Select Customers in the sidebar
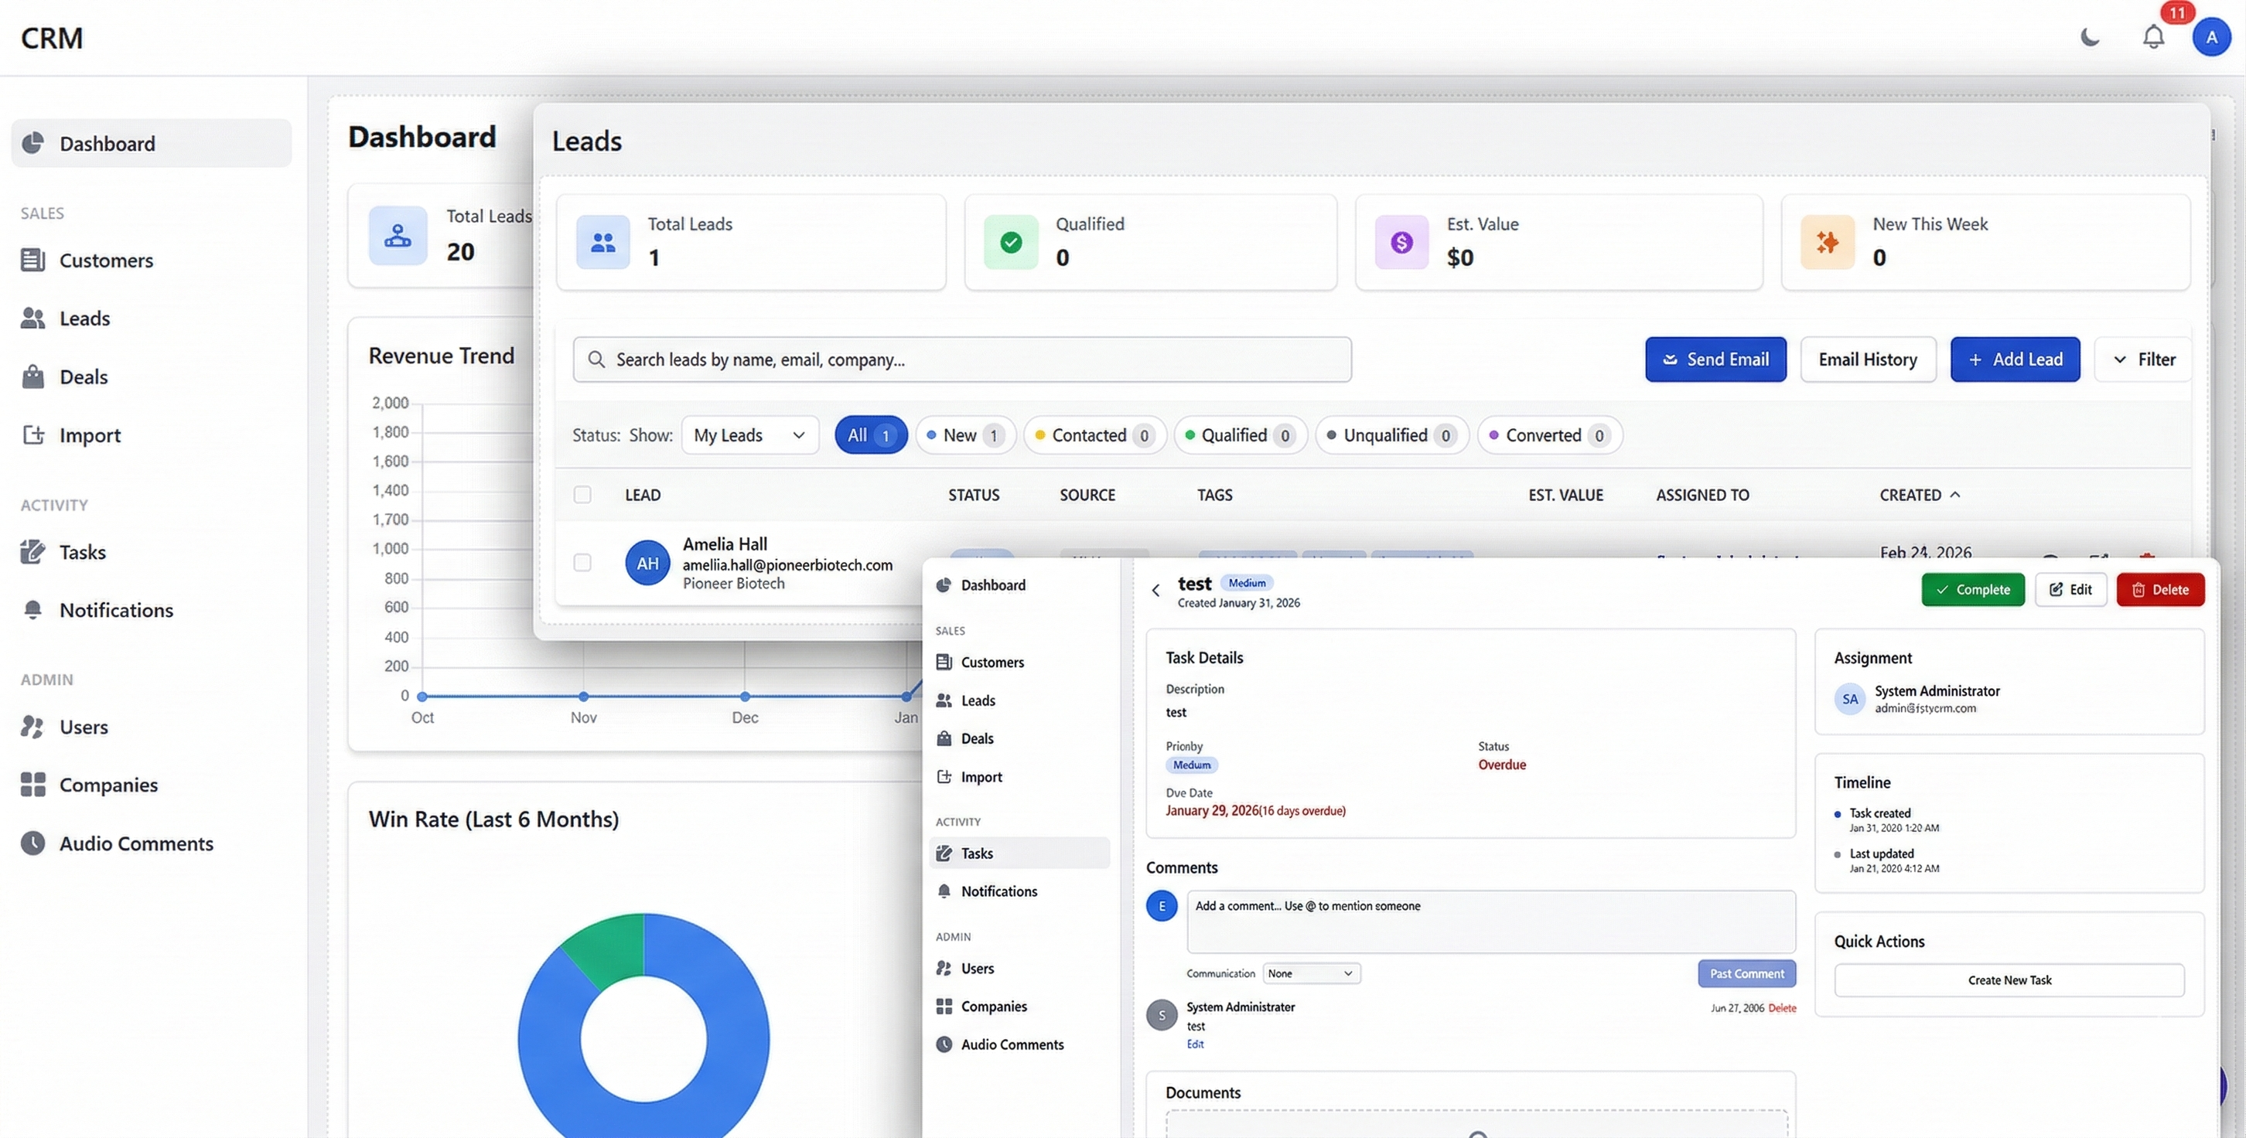 click(x=107, y=260)
